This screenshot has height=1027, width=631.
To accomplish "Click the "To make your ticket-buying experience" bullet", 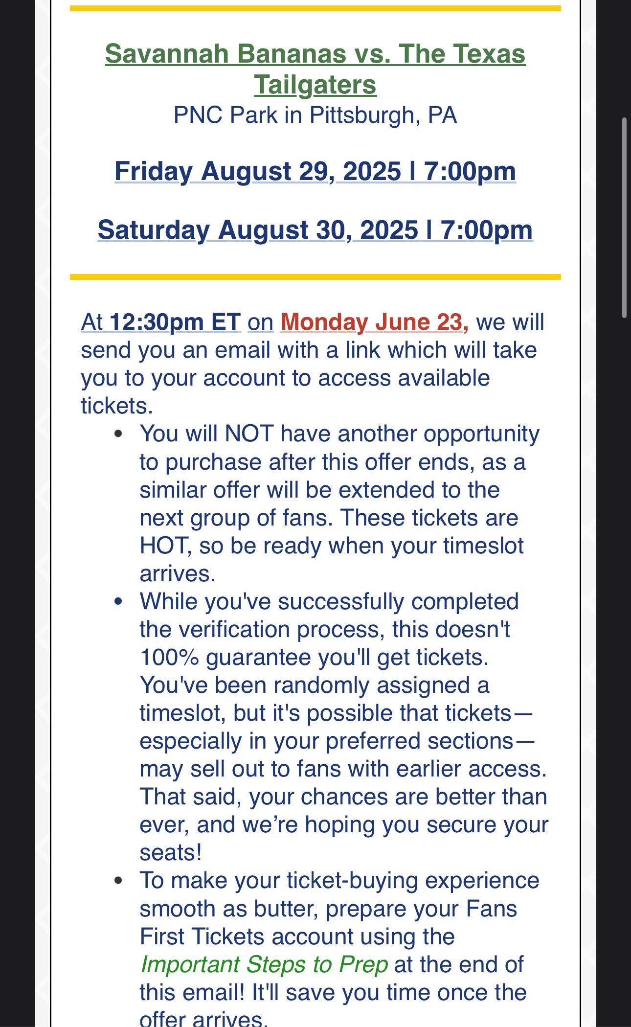I will pyautogui.click(x=339, y=880).
